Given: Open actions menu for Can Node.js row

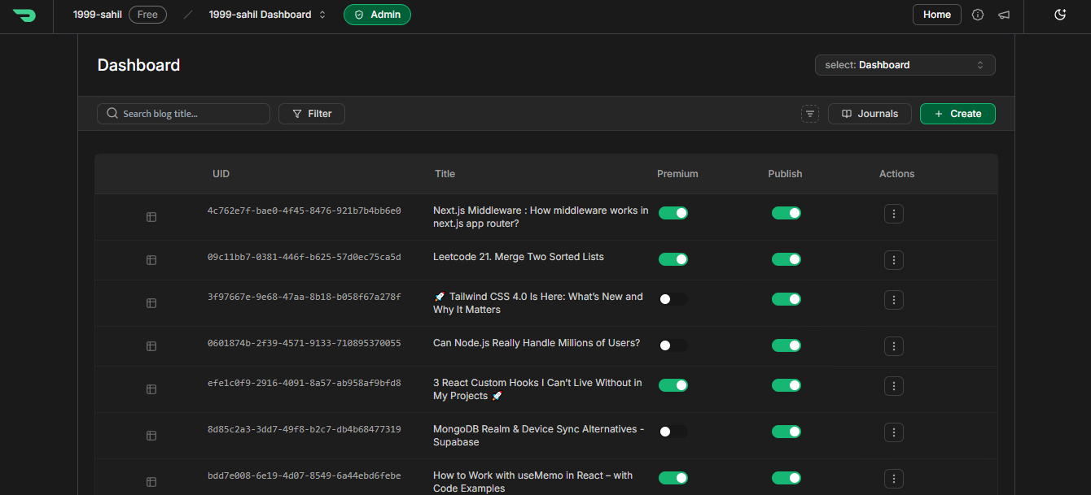Looking at the screenshot, I should click(x=894, y=346).
